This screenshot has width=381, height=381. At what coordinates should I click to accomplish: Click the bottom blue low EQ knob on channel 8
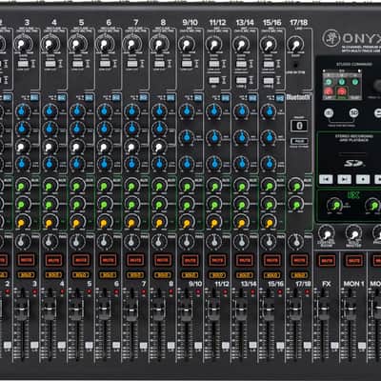click(159, 163)
